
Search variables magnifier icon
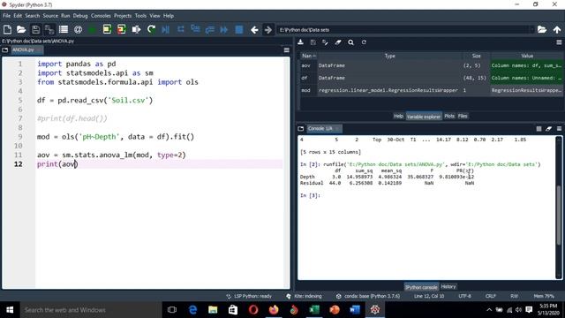coord(350,42)
